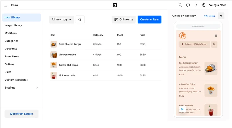The height and width of the screenshot is (128, 232).
Task: Click the clock icon in preview
Action: [214, 44]
